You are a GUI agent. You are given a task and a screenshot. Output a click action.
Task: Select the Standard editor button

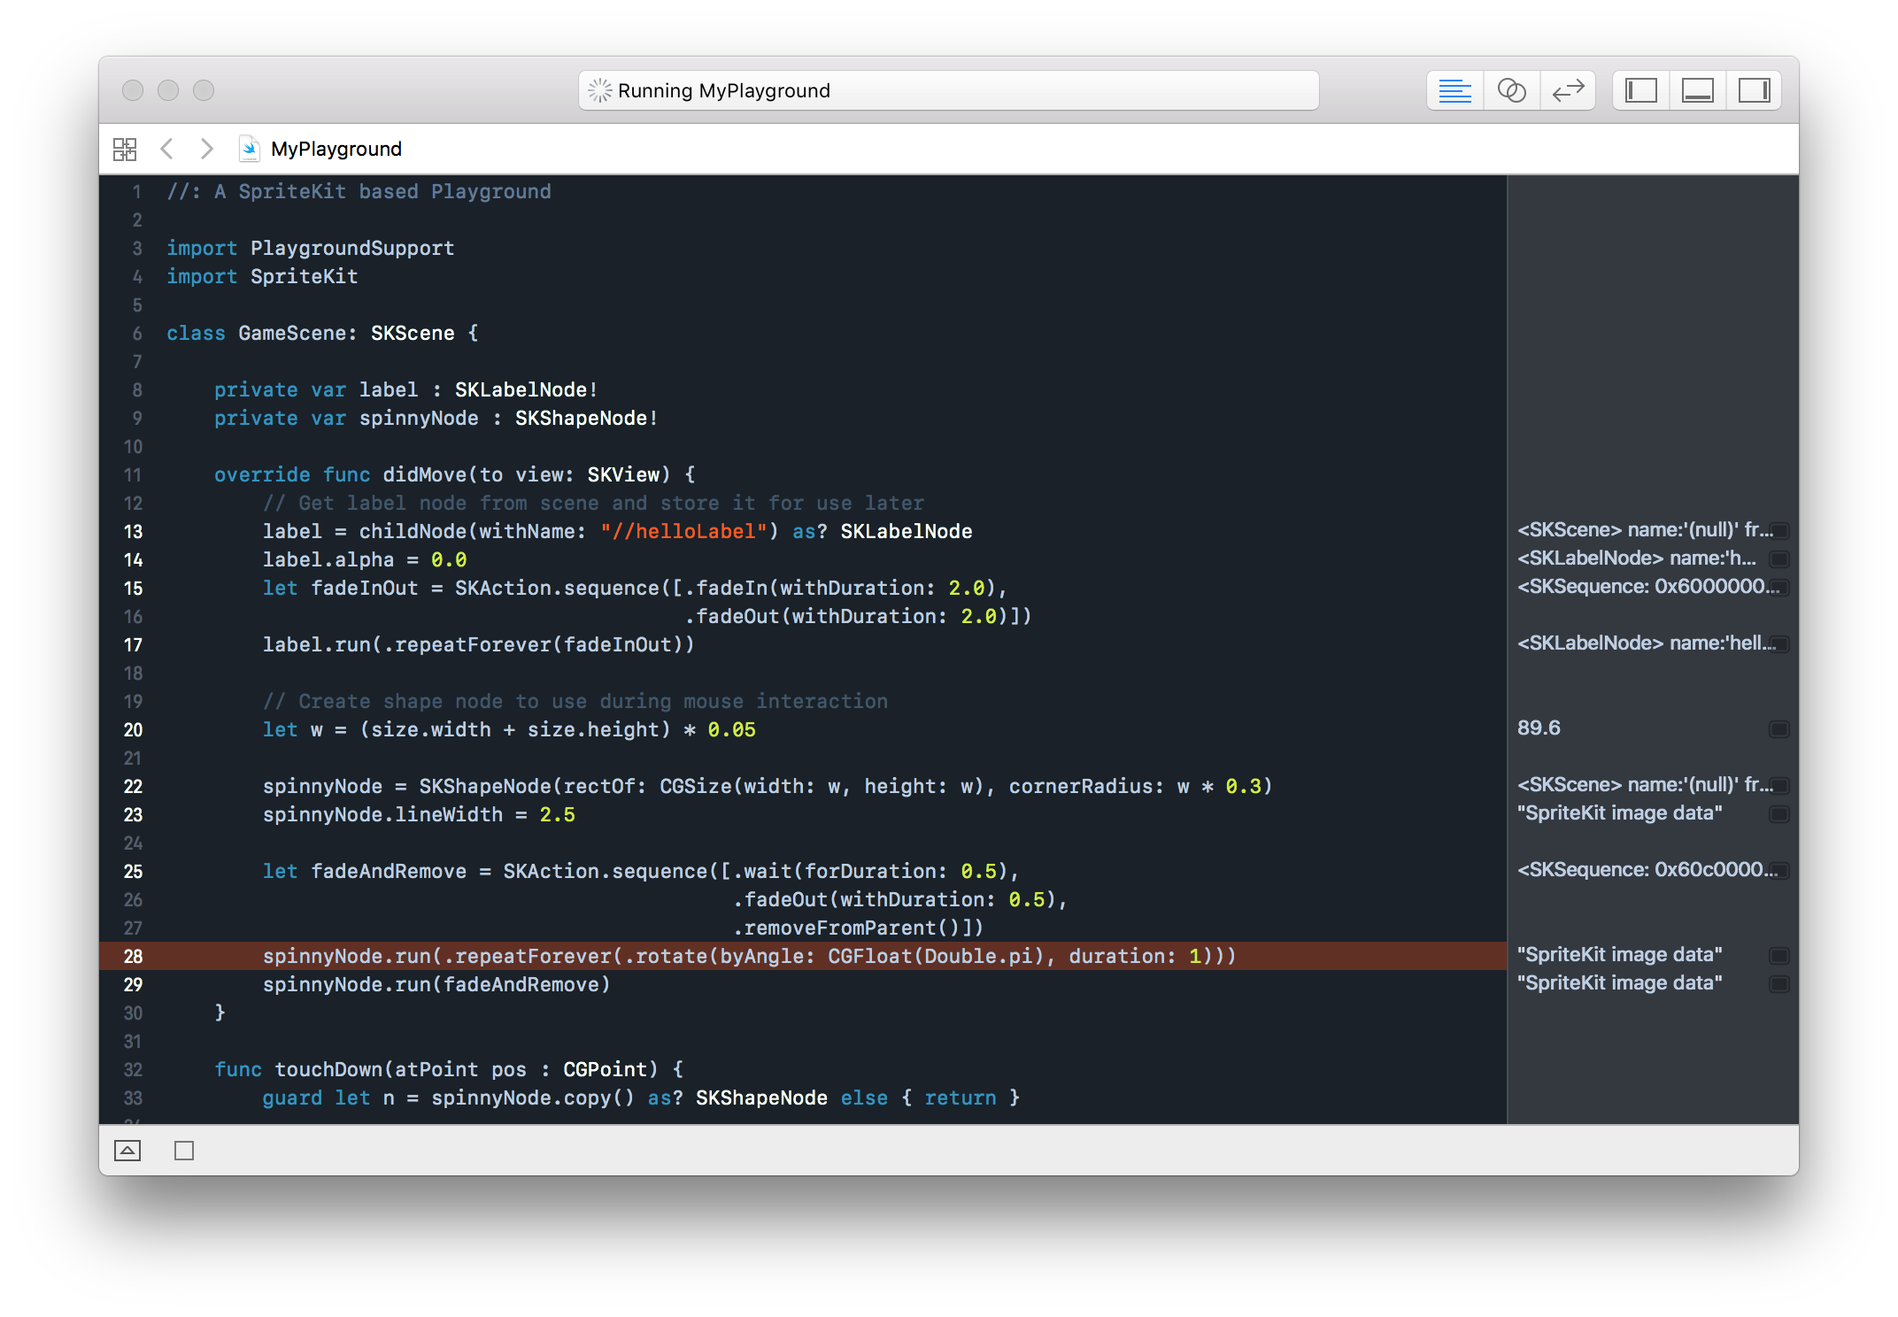click(1454, 90)
